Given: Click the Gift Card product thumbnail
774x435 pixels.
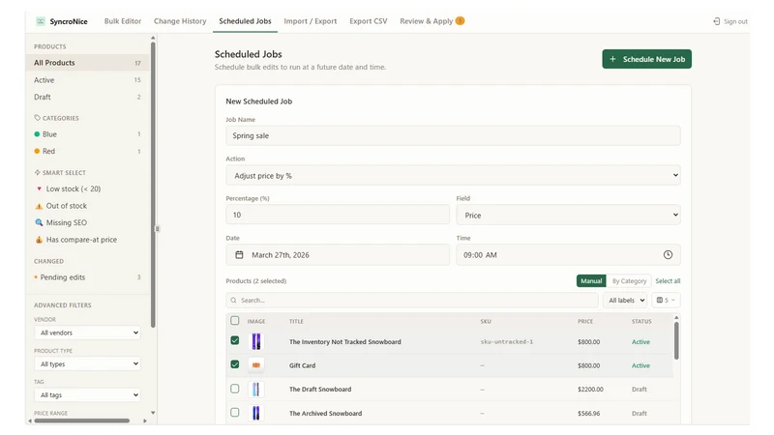Looking at the screenshot, I should 255,365.
